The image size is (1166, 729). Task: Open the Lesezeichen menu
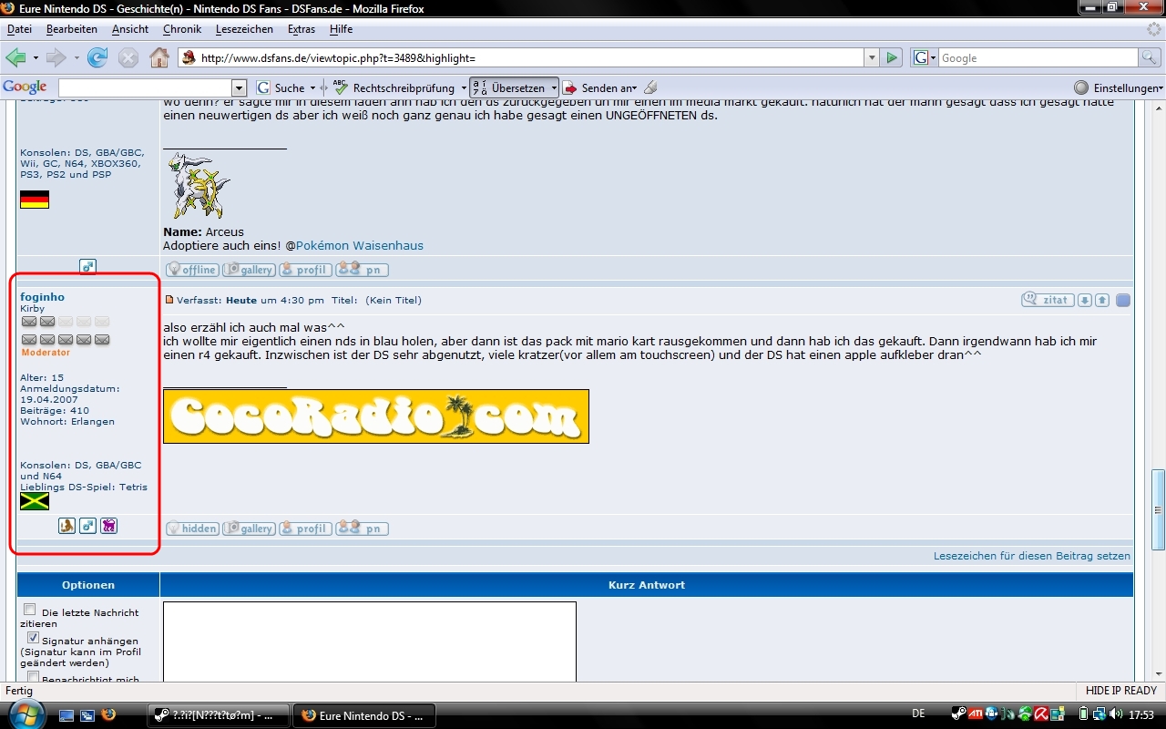point(244,29)
